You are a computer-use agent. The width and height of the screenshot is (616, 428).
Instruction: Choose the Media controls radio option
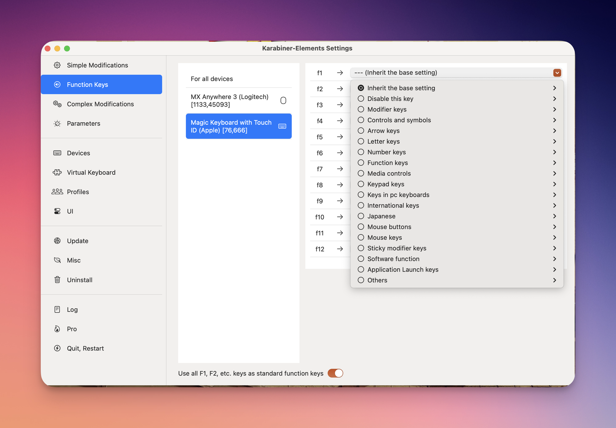[361, 174]
